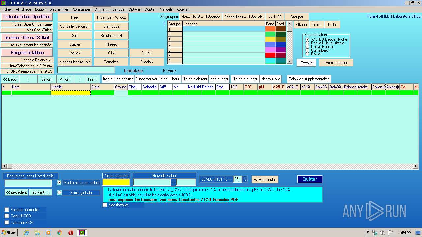Enable Calcul de Al 3+ checkbox

coord(7,223)
